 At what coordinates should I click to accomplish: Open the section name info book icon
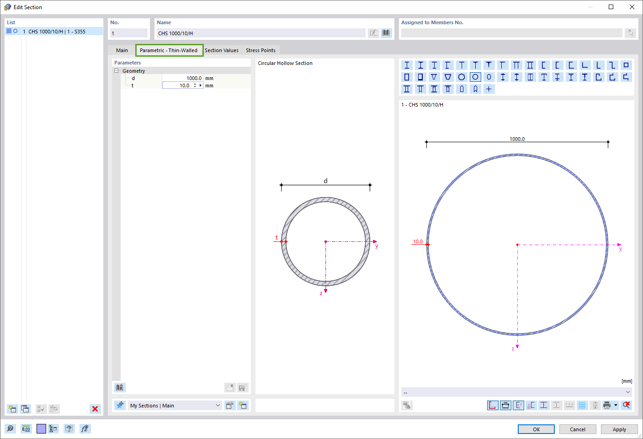point(386,32)
